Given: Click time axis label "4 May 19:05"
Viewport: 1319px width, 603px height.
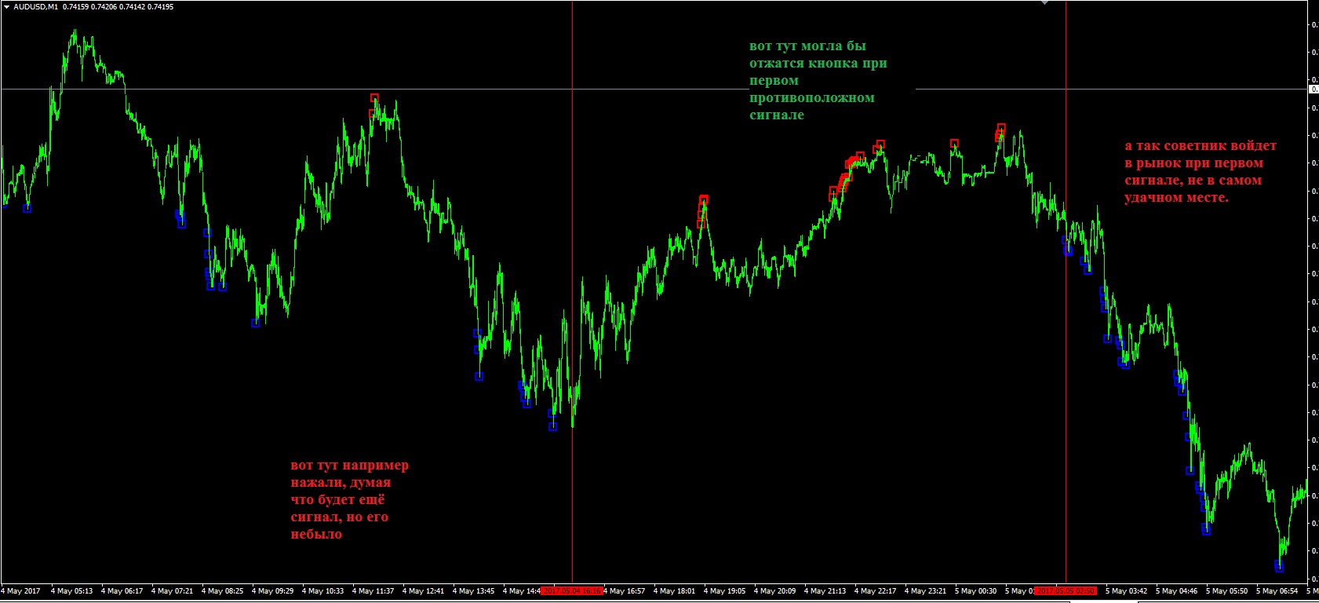Looking at the screenshot, I should tap(724, 591).
